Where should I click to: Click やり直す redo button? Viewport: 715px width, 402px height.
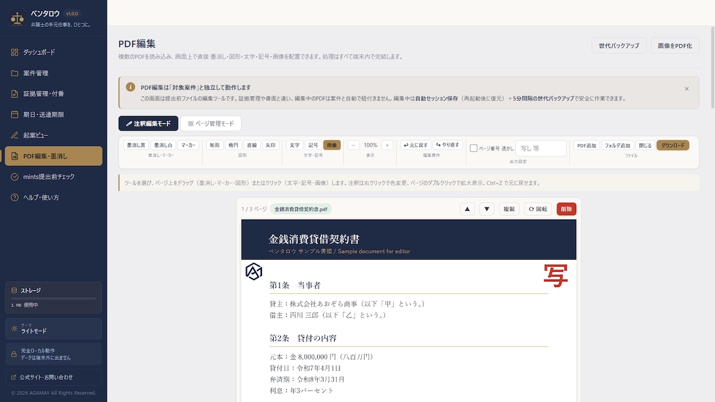[448, 145]
